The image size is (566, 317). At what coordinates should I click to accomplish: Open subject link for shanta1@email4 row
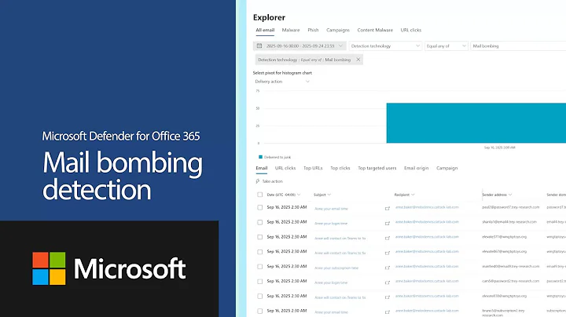[x=331, y=224]
